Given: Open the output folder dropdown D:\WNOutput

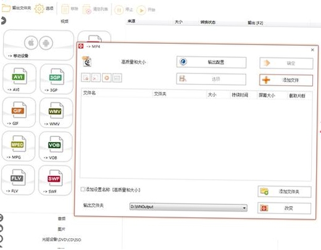Looking at the screenshot, I should pyautogui.click(x=188, y=207).
